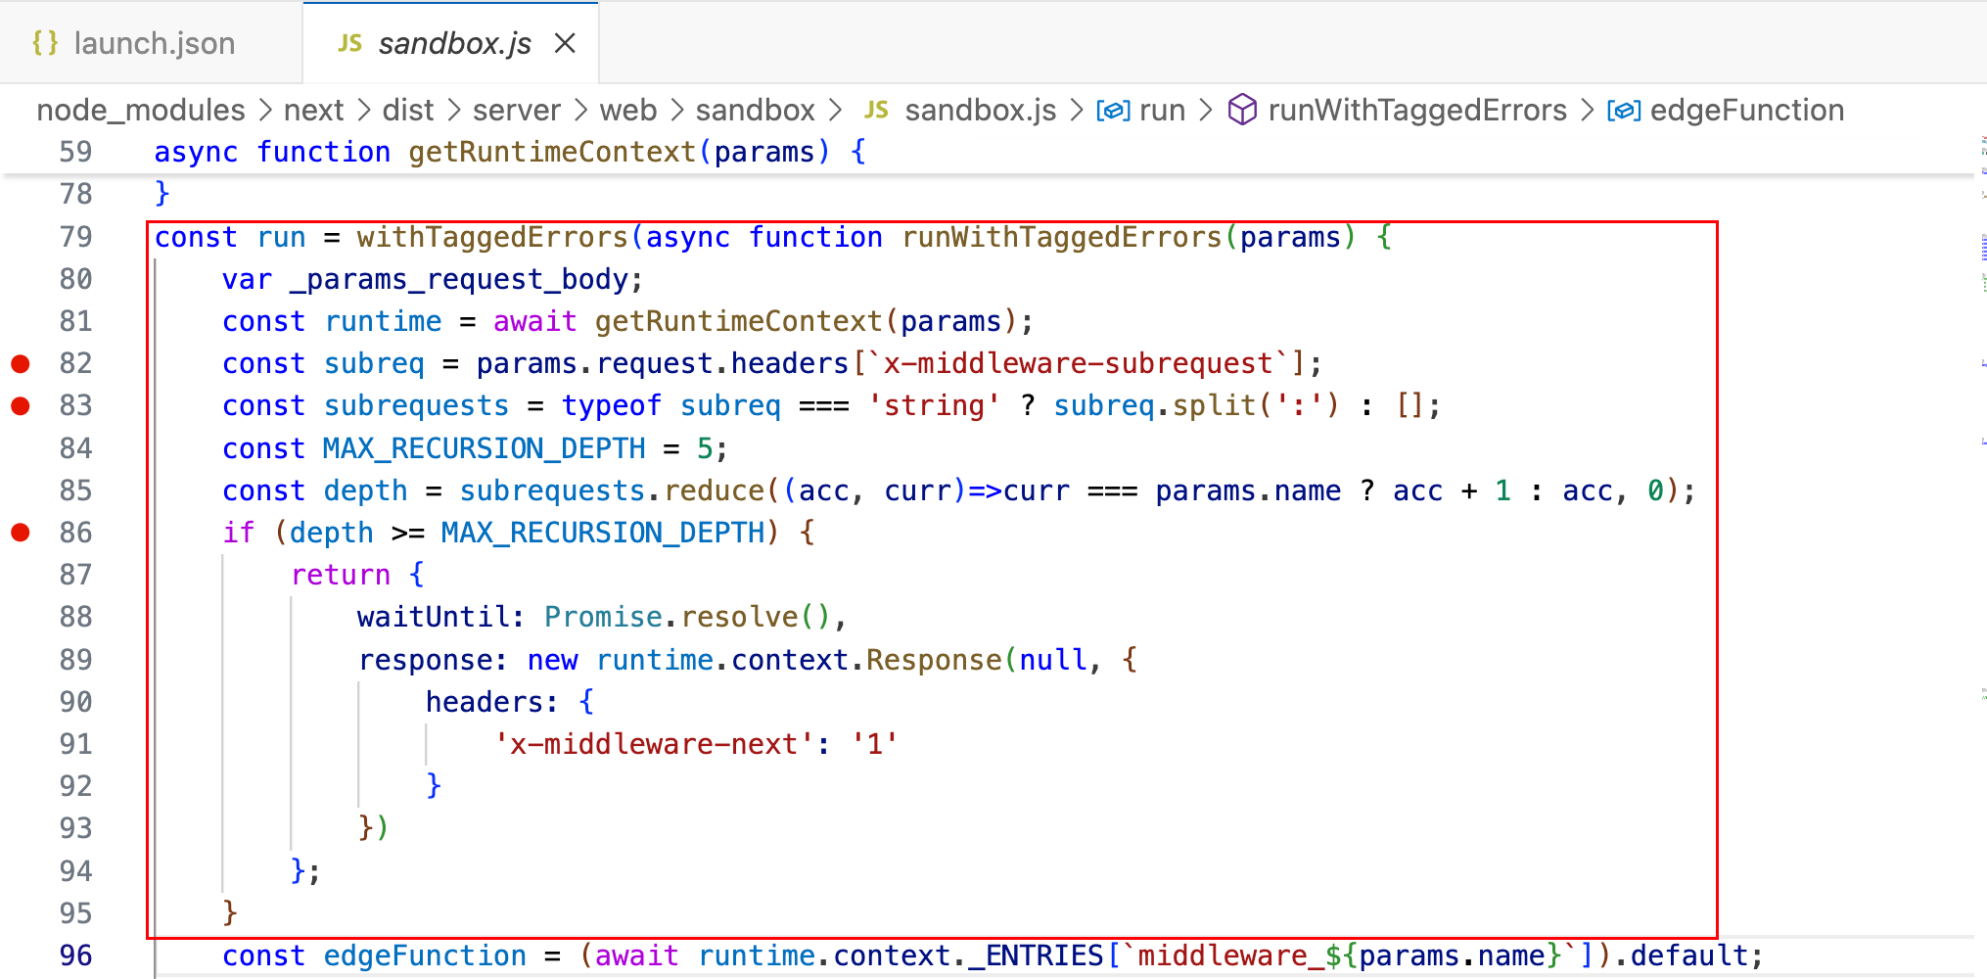Click line number 96 in the gutter
This screenshot has height=979, width=1987.
coord(75,956)
